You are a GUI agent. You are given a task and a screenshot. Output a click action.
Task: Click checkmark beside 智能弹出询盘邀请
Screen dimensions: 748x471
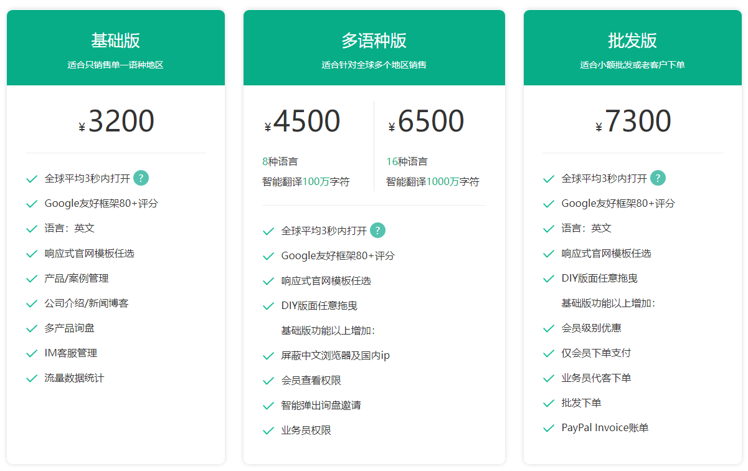268,406
